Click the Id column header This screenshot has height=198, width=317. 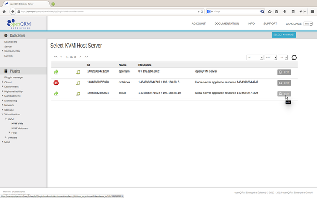pos(89,65)
